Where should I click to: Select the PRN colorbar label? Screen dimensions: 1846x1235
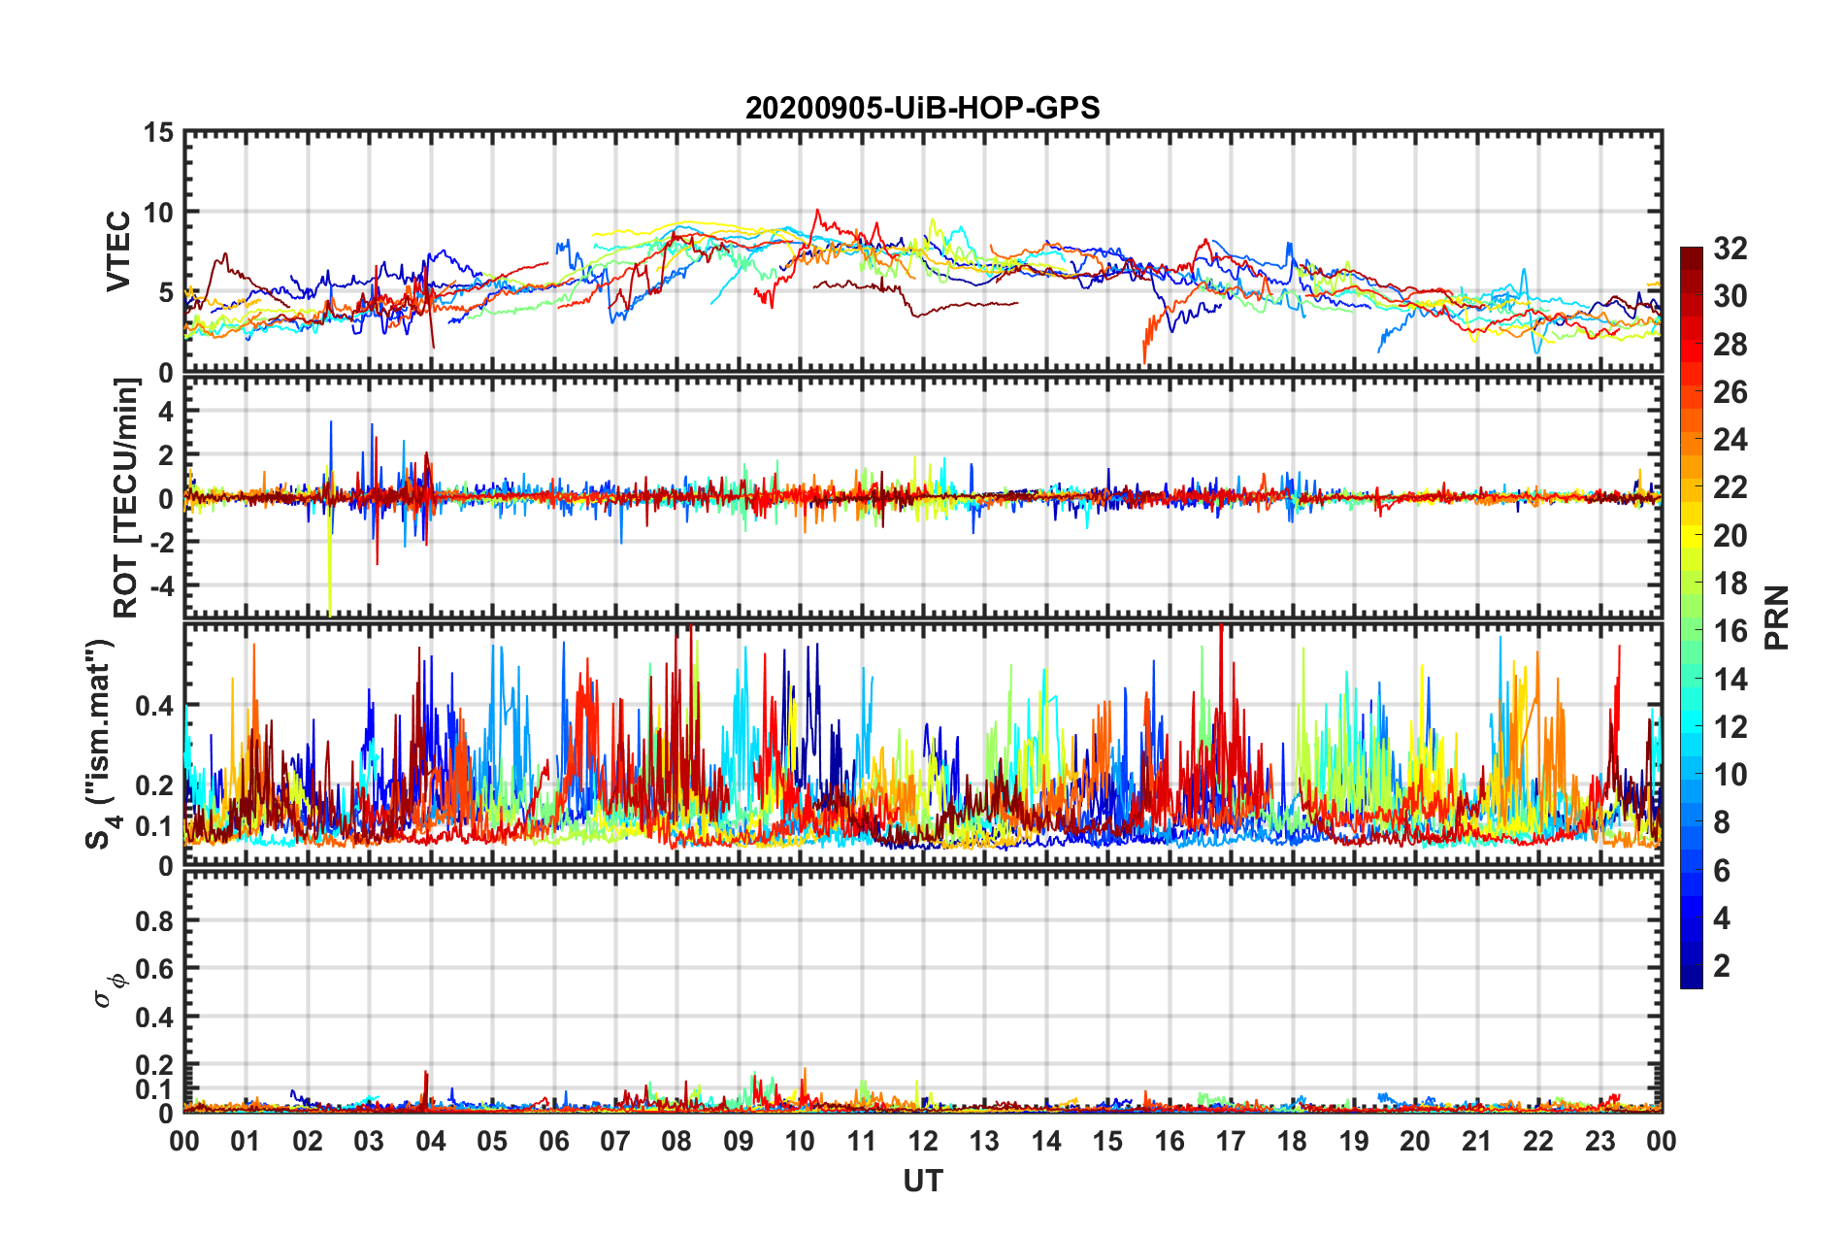click(x=1776, y=617)
